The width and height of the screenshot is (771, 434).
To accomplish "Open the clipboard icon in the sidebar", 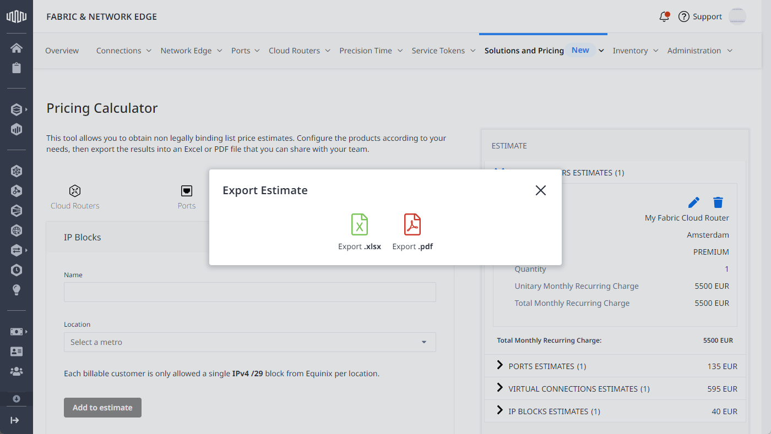I will point(17,68).
